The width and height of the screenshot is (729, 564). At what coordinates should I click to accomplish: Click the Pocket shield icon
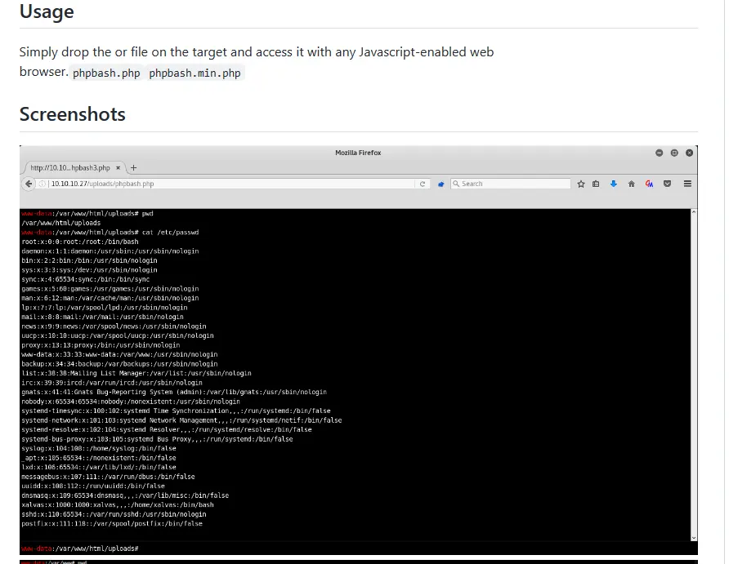point(667,184)
